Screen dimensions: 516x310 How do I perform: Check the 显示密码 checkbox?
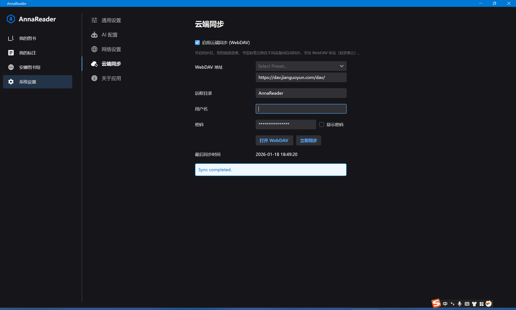(321, 125)
